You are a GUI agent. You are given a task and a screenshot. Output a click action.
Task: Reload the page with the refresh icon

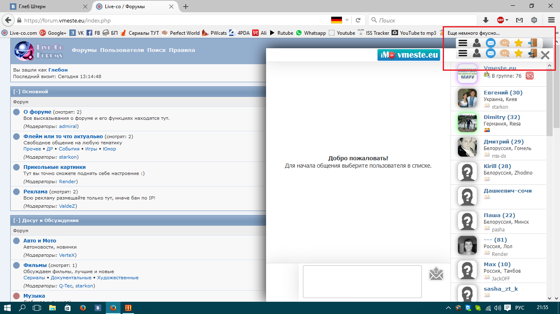[x=358, y=20]
